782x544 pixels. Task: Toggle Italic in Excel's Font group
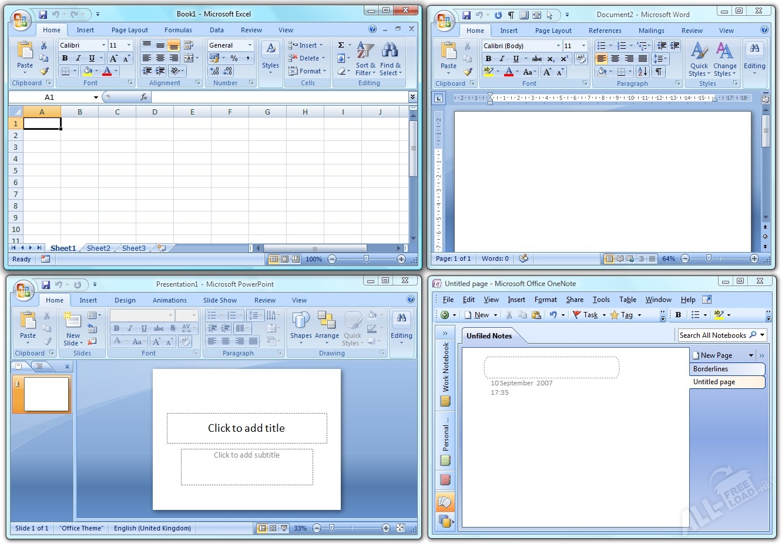(78, 58)
